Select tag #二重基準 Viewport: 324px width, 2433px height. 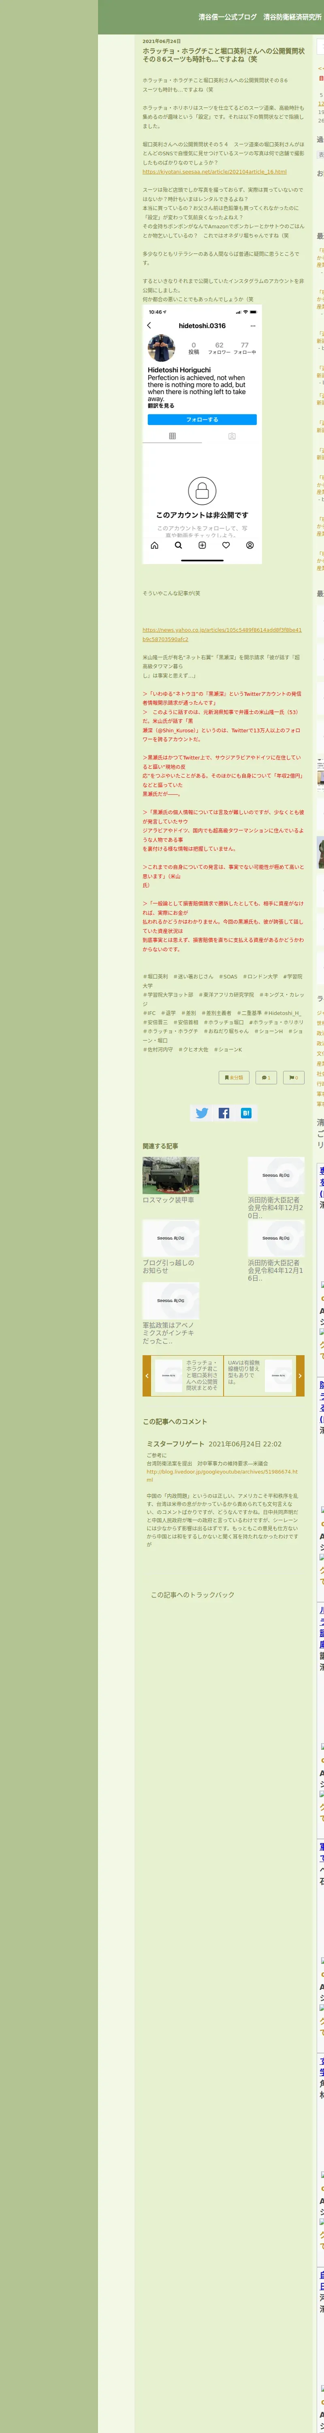[x=249, y=1013]
